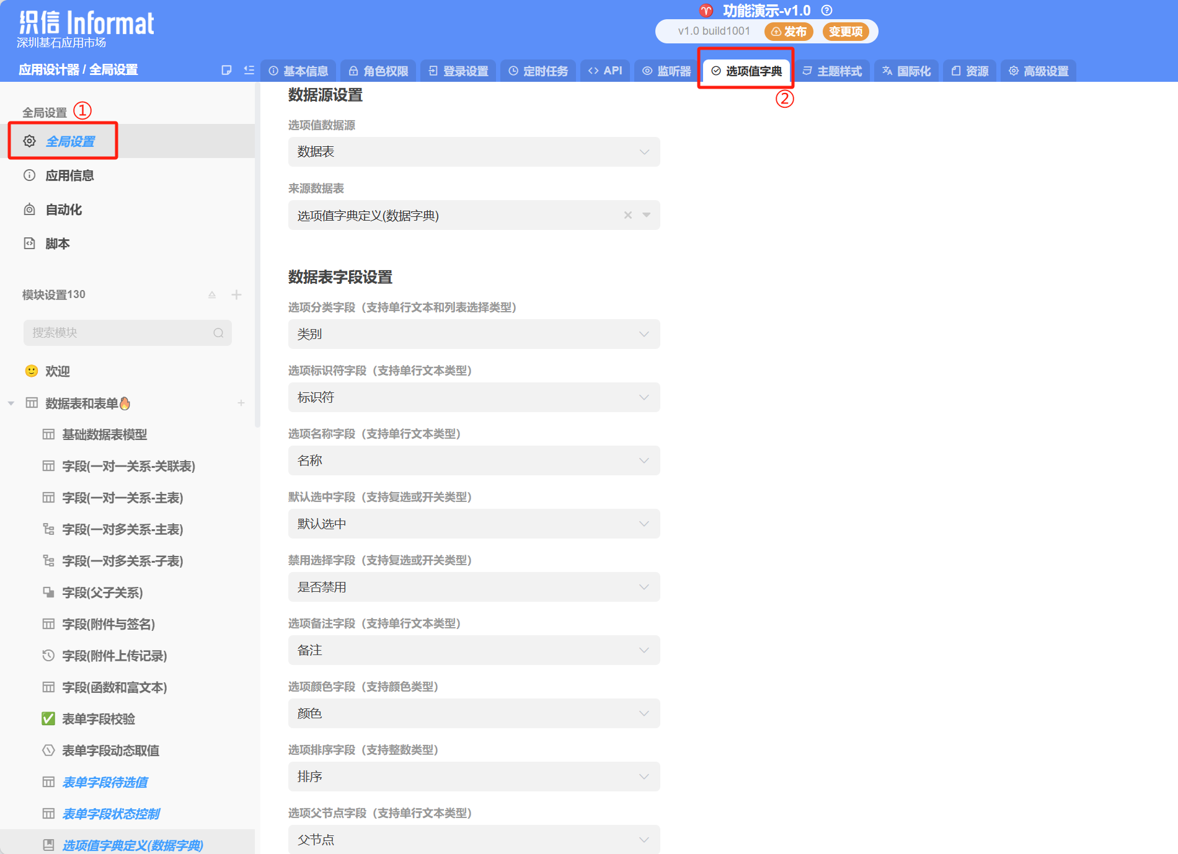This screenshot has height=854, width=1178.
Task: Select 表单字段校验 in the module tree
Action: pos(99,719)
